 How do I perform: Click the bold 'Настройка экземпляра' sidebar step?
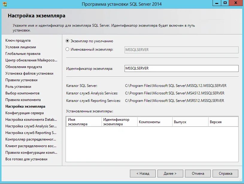coord(25,106)
